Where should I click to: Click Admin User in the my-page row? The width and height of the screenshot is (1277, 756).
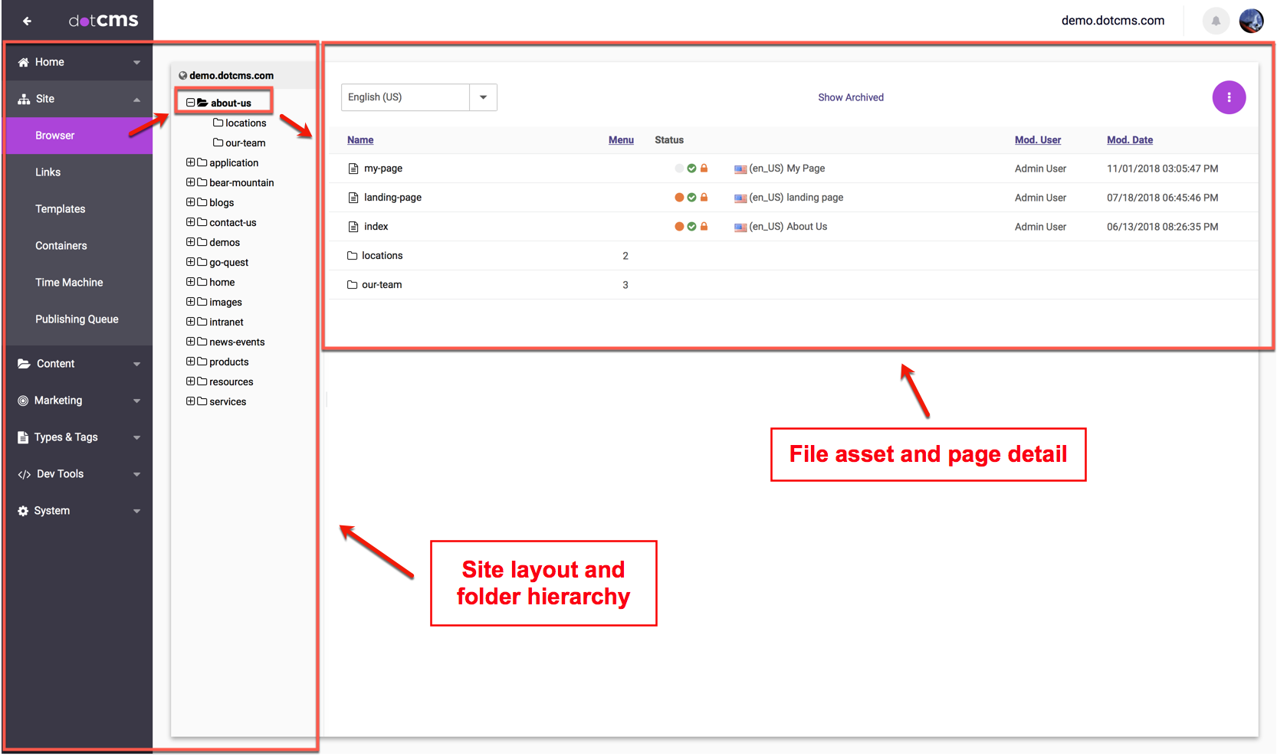pyautogui.click(x=1040, y=169)
